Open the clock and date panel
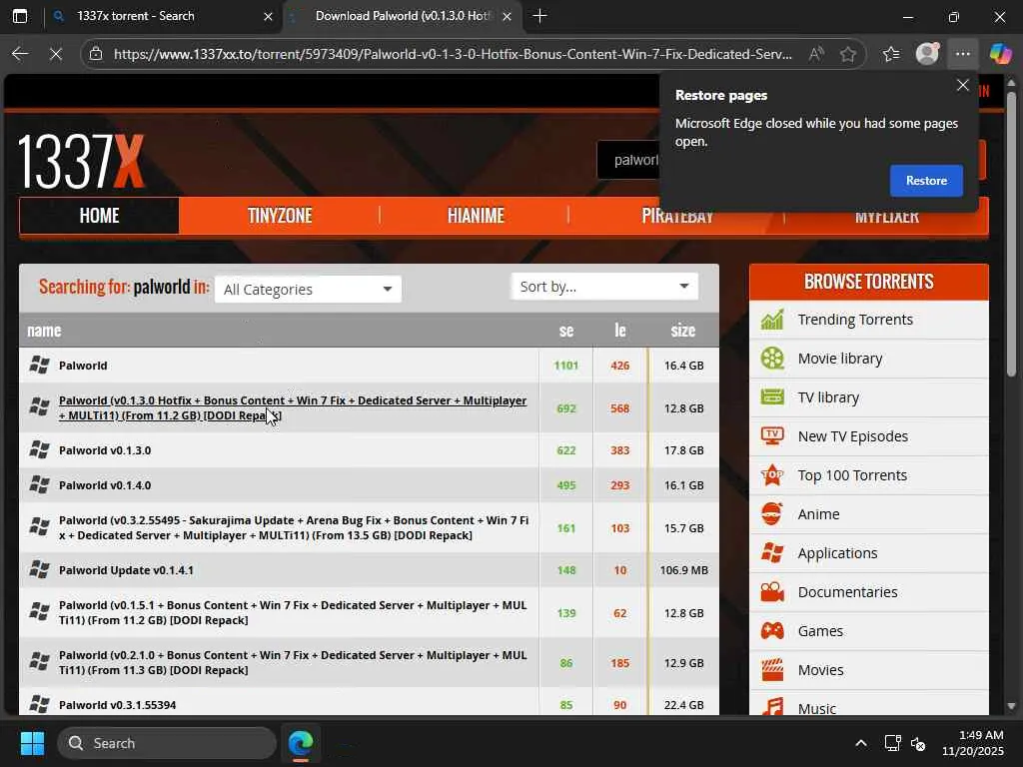Image resolution: width=1023 pixels, height=767 pixels. (973, 743)
